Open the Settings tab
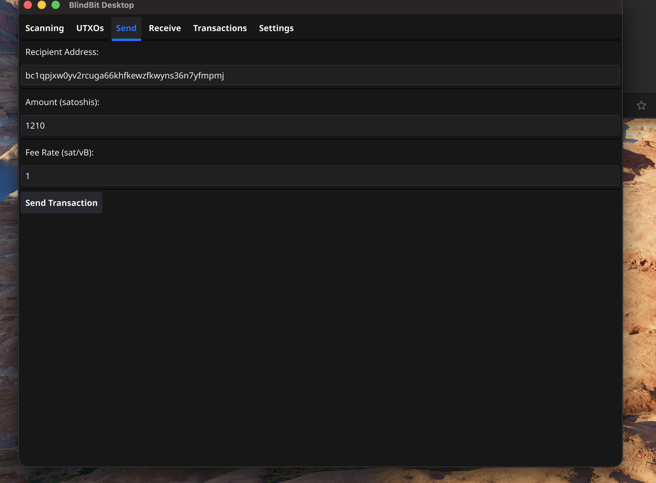 (276, 28)
